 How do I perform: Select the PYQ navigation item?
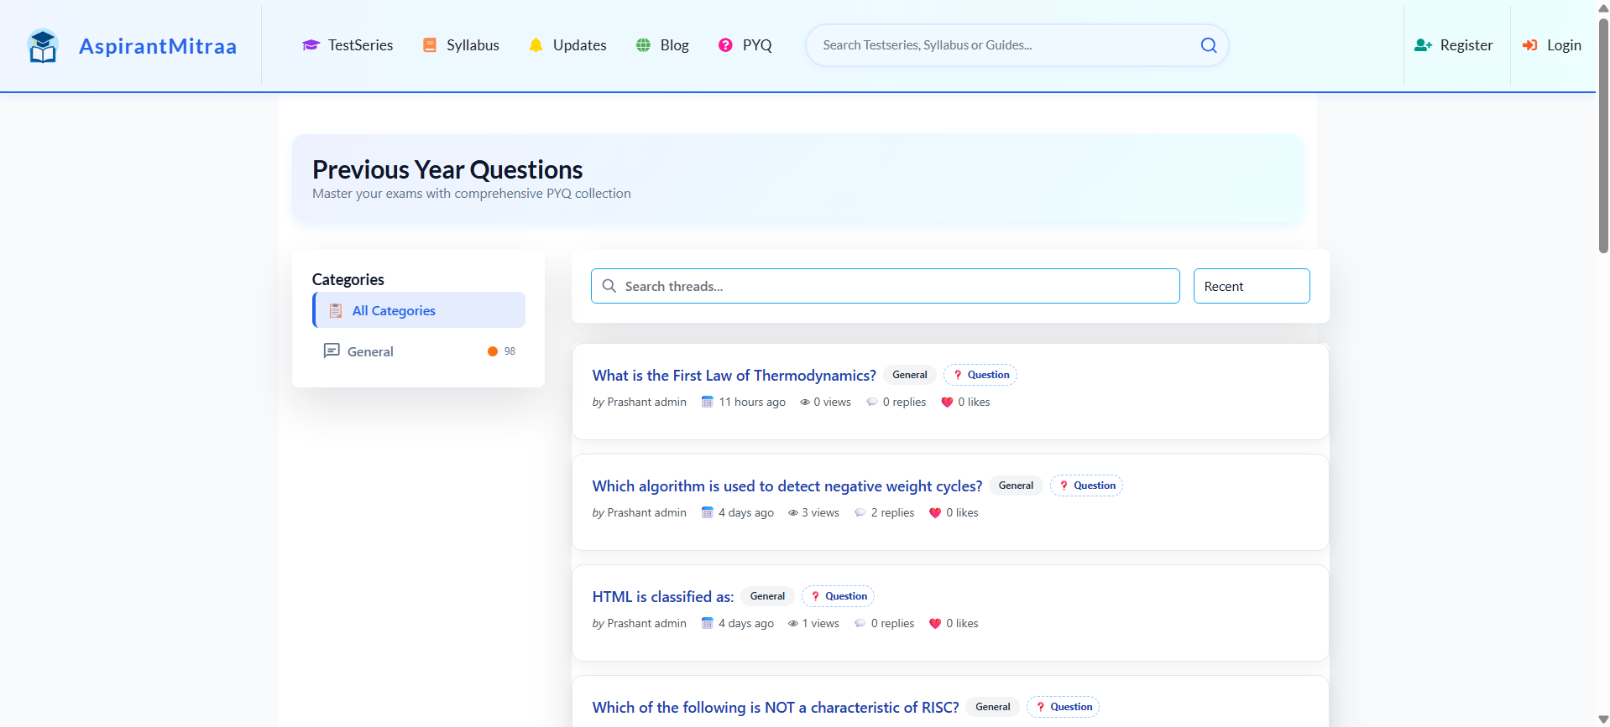tap(745, 45)
